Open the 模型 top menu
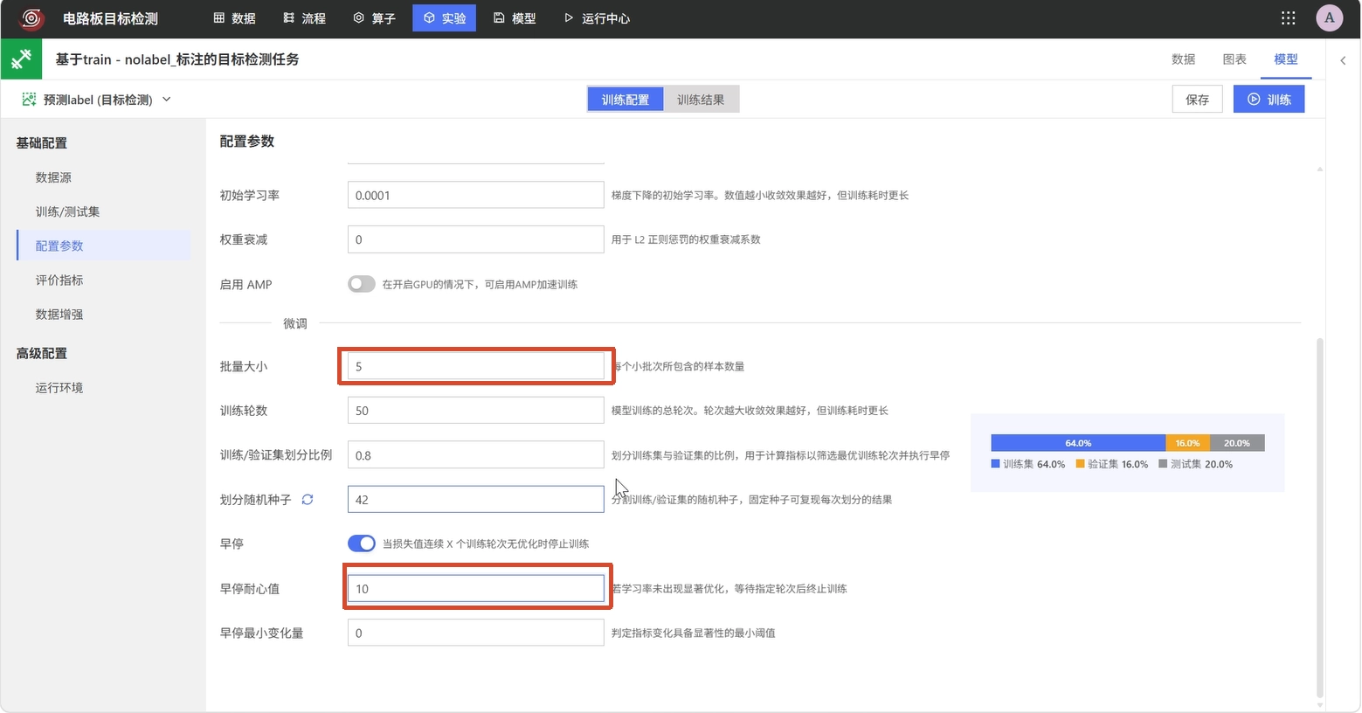The height and width of the screenshot is (713, 1362). pos(515,17)
